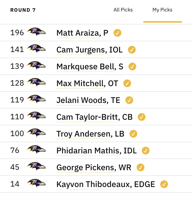Open Cam Taylor-Britt player page
The width and height of the screenshot is (192, 199).
pos(87,117)
